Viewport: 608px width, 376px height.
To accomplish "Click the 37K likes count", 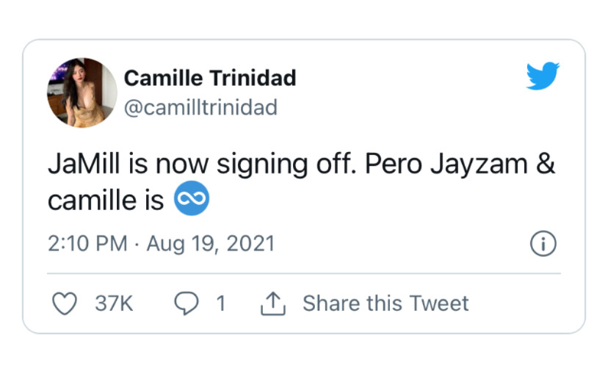I will pos(114,303).
